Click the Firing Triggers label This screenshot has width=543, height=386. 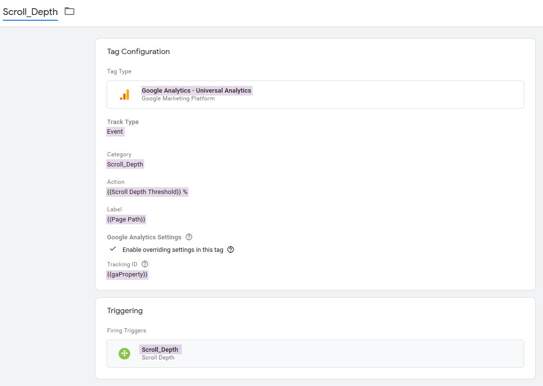[126, 331]
